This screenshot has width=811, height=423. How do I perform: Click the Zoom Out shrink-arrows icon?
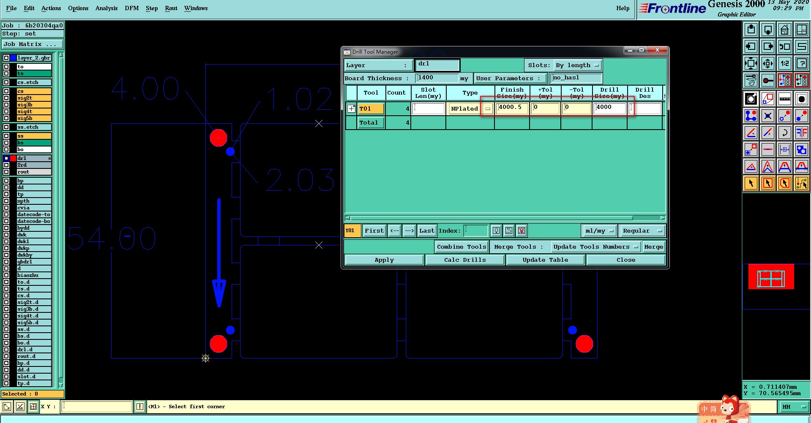pyautogui.click(x=768, y=63)
